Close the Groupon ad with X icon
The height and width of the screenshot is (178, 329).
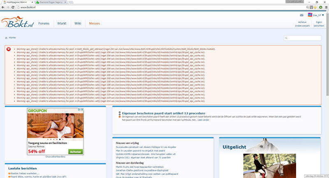pos(82,109)
